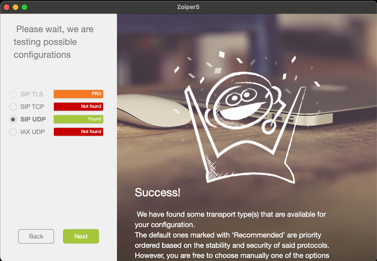Pick the IAX UDP radio option
This screenshot has width=377, height=261.
coord(13,132)
